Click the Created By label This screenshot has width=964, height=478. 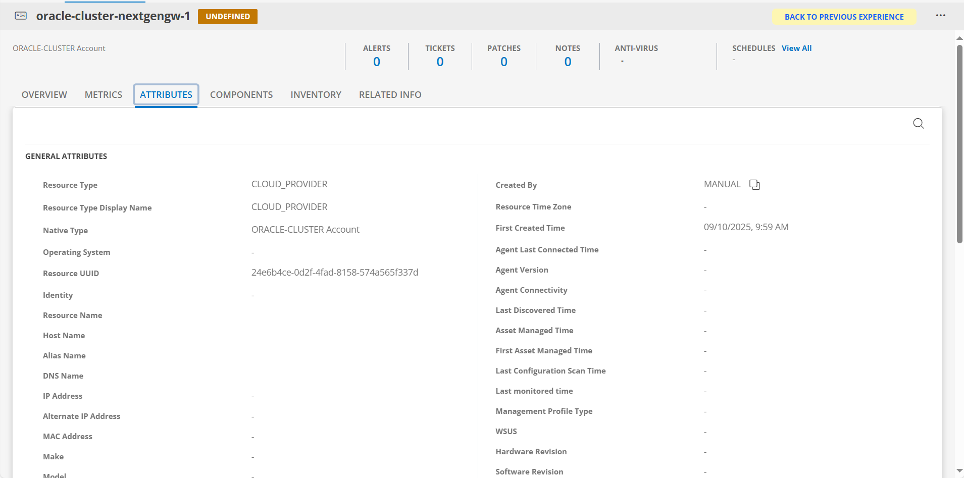click(x=516, y=185)
